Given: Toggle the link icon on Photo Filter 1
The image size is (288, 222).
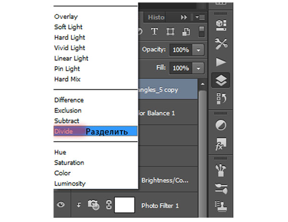Looking at the screenshot, I should [108, 205].
